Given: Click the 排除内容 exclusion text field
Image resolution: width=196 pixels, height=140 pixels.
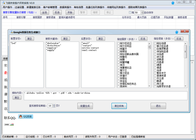Looking at the screenshot, I should click(106, 96).
